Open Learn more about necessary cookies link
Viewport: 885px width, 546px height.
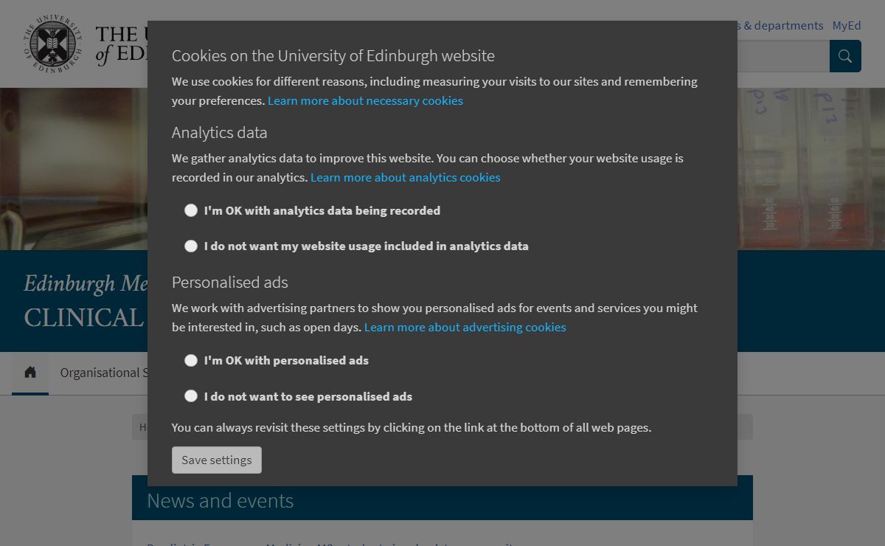point(365,100)
